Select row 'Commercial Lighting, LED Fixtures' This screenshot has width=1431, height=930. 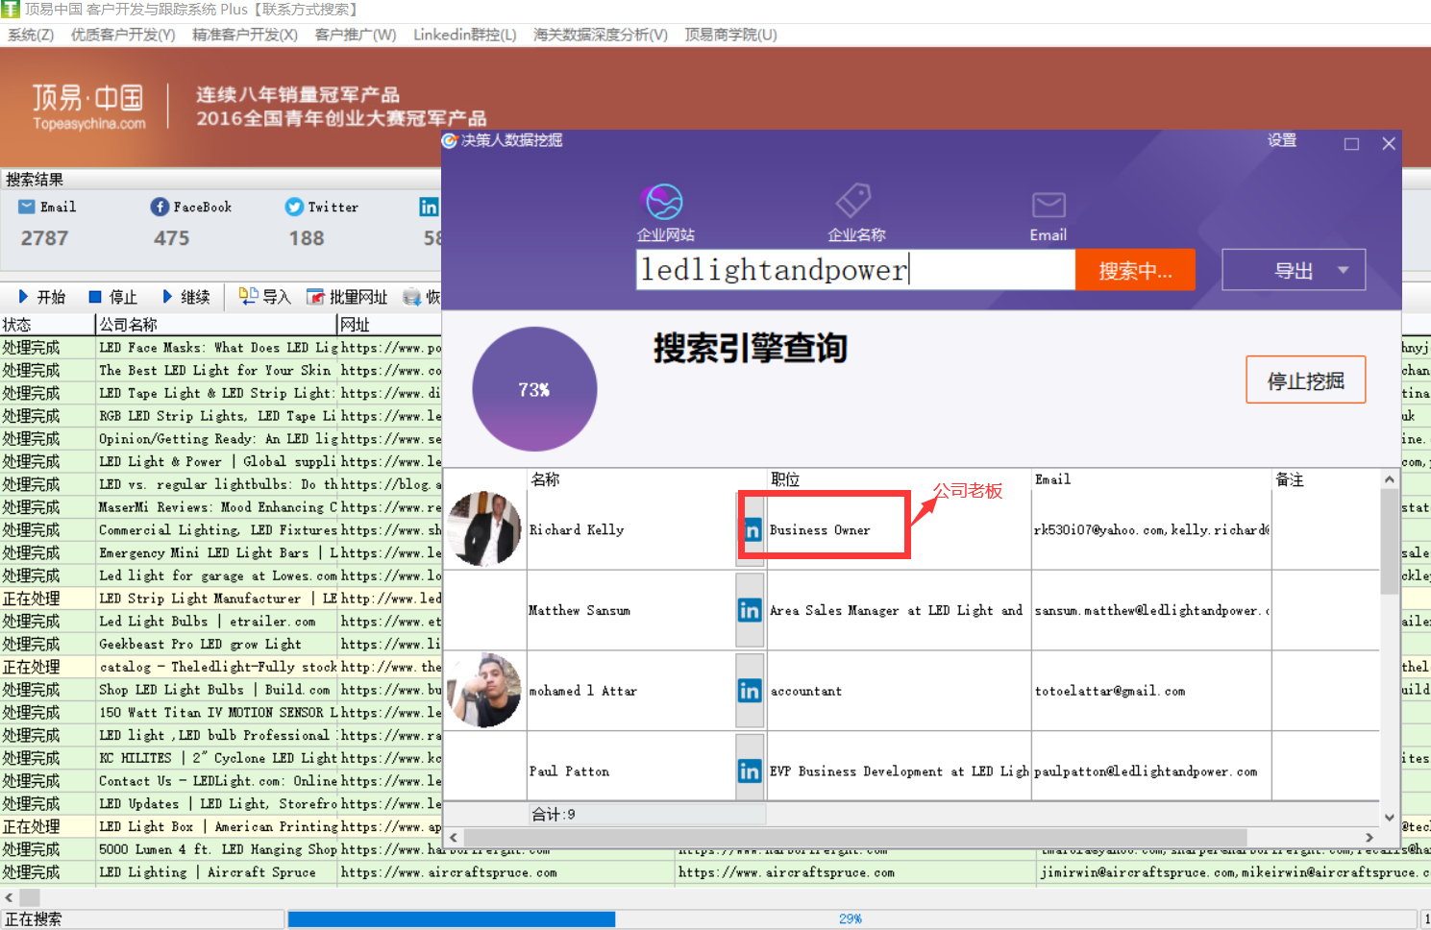220,529
